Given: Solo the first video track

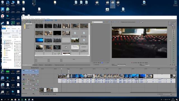Looking at the screenshot, I should 38,70.
